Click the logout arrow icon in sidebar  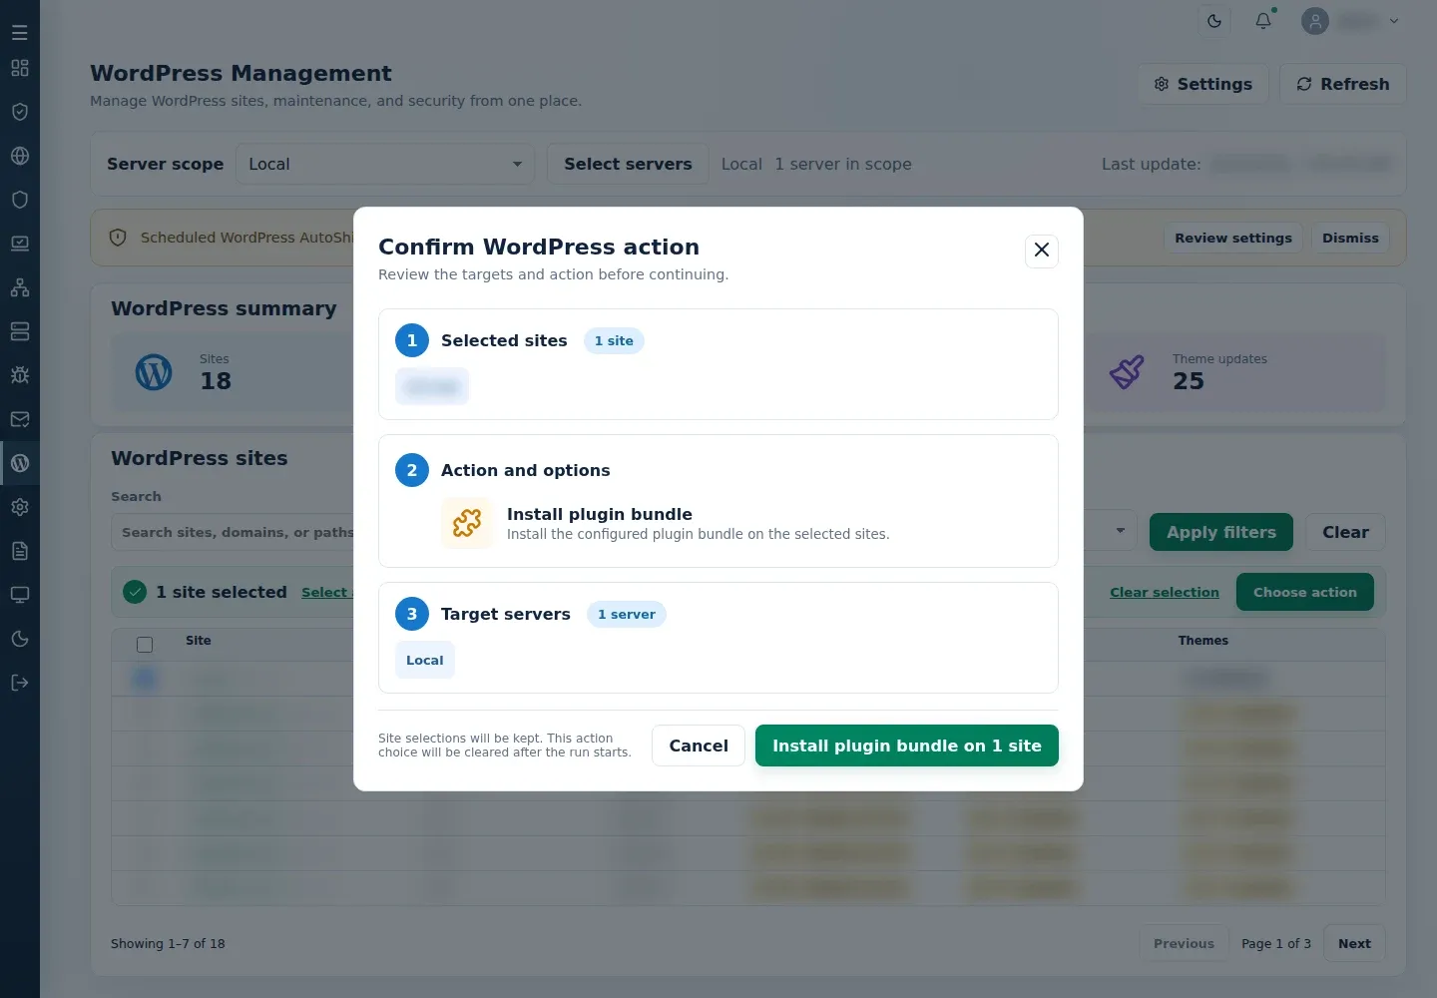[20, 683]
